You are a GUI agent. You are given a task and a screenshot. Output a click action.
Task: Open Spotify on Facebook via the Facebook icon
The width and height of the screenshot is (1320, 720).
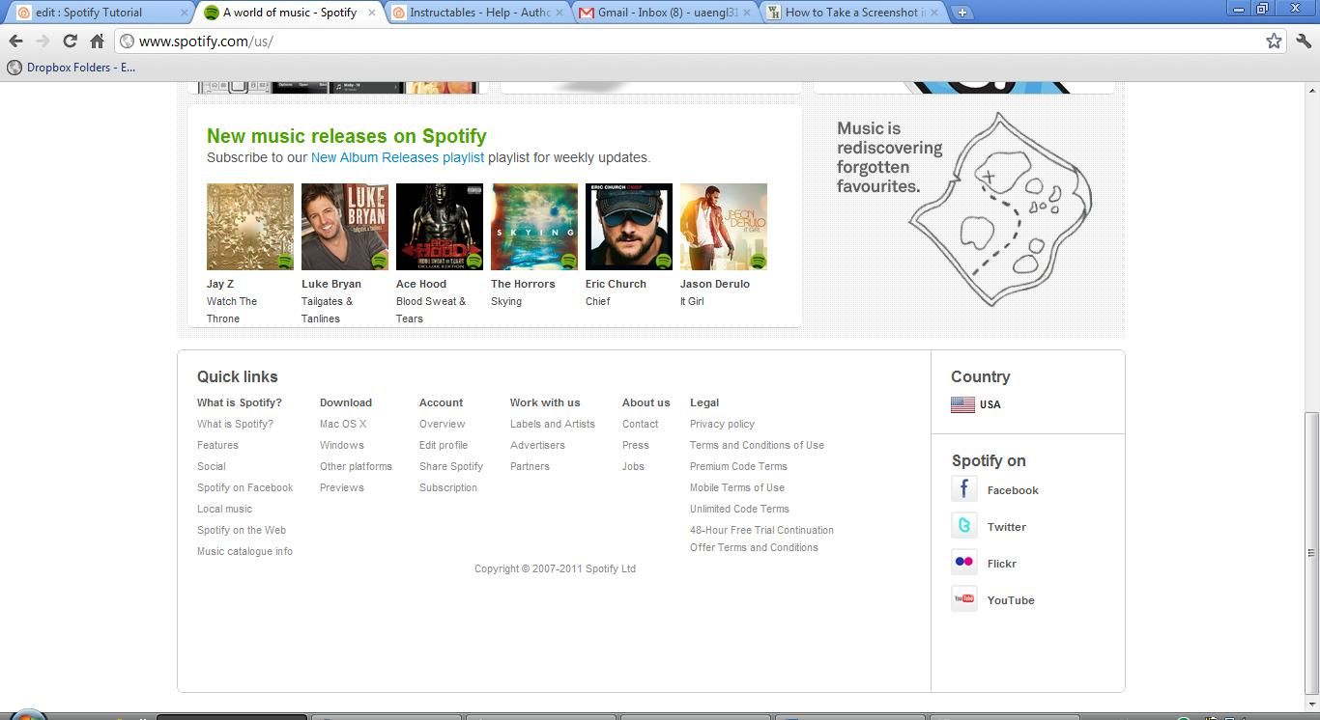[963, 489]
